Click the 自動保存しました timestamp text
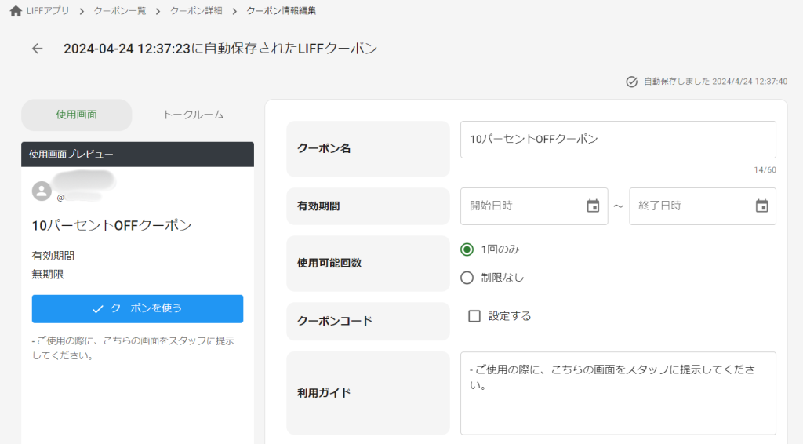The height and width of the screenshot is (444, 803). [x=715, y=82]
